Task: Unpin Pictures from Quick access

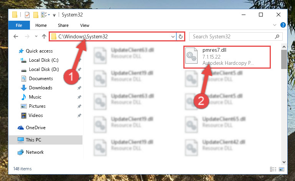Action: point(79,106)
